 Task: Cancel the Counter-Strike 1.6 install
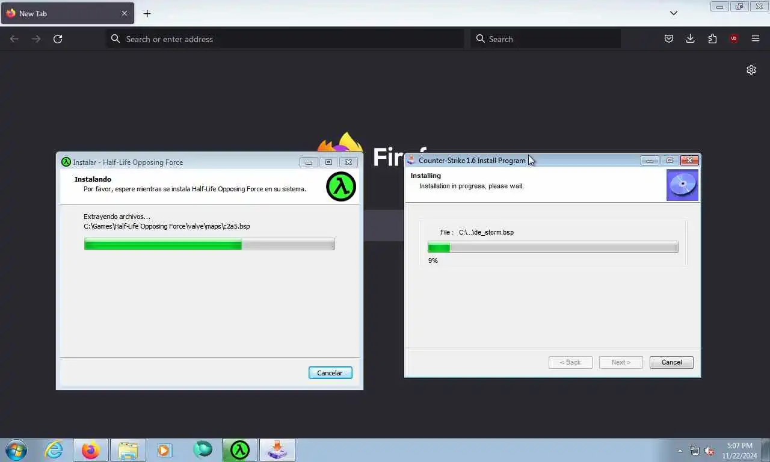pos(671,362)
